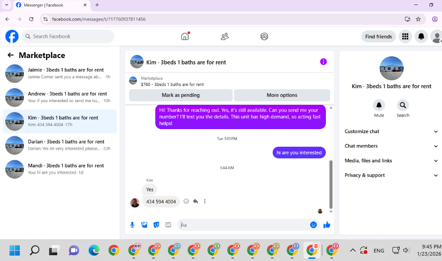Click the chat scroll down arrow

(331, 211)
